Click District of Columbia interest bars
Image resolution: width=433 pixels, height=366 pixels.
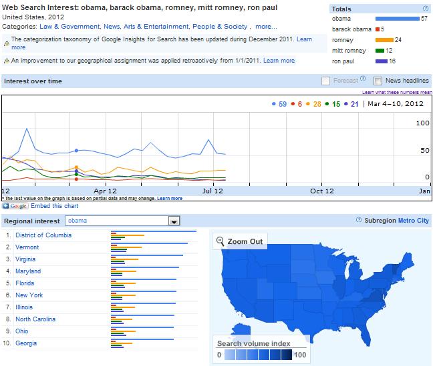point(154,235)
